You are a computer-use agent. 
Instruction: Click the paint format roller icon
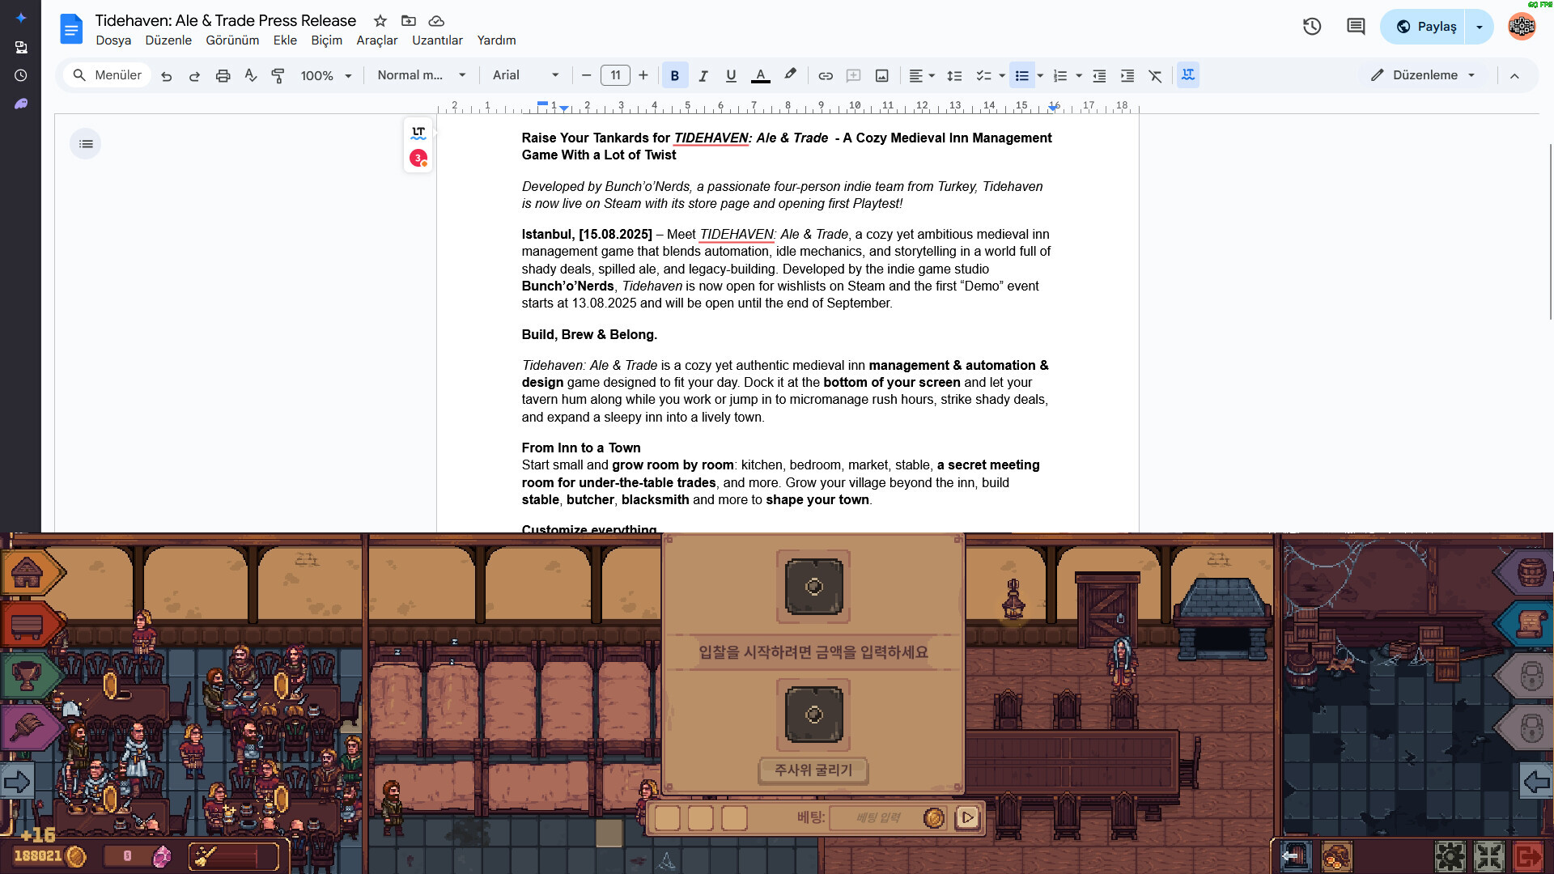tap(278, 75)
